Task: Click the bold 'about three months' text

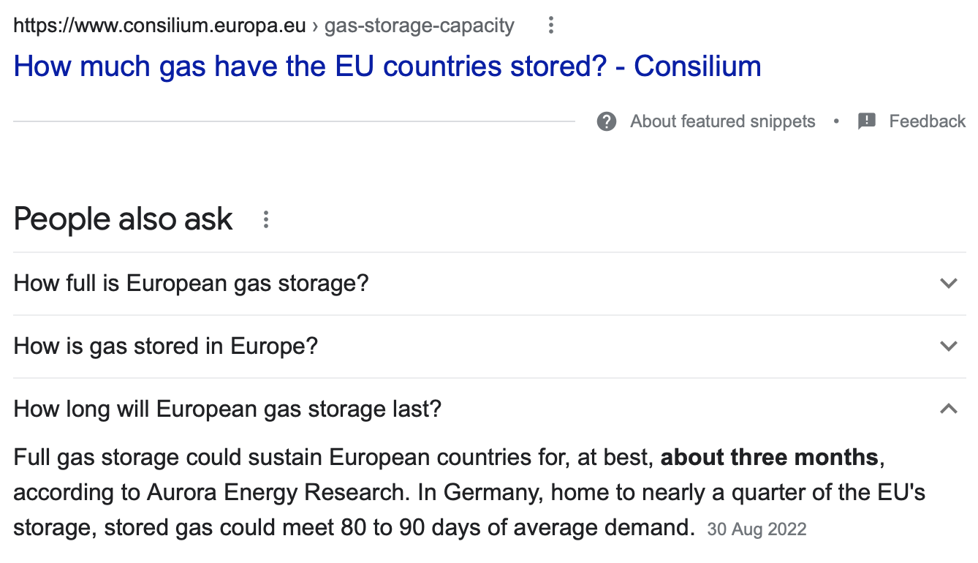Action: click(769, 458)
